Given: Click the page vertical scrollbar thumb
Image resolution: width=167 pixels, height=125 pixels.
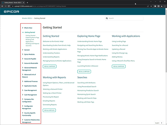Looking at the screenshot, I should 166,40.
